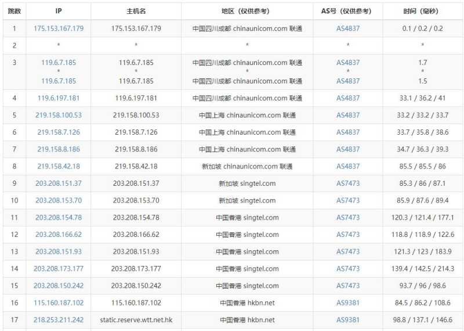The width and height of the screenshot is (464, 331).
Task: Select the region cell 新加坡 chinaunicom.com 联通
Action: point(247,166)
